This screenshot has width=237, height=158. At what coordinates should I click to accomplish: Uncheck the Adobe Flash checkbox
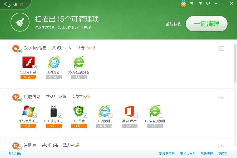point(34,67)
